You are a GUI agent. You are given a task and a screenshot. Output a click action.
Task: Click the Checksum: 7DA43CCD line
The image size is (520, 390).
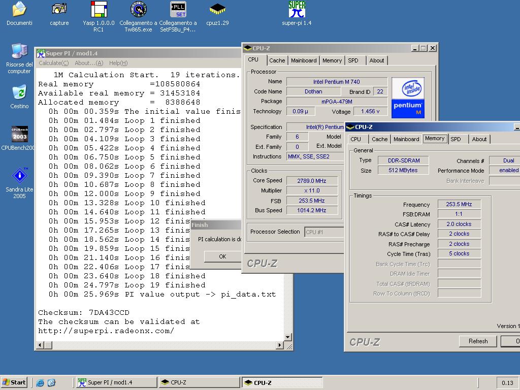pos(84,312)
